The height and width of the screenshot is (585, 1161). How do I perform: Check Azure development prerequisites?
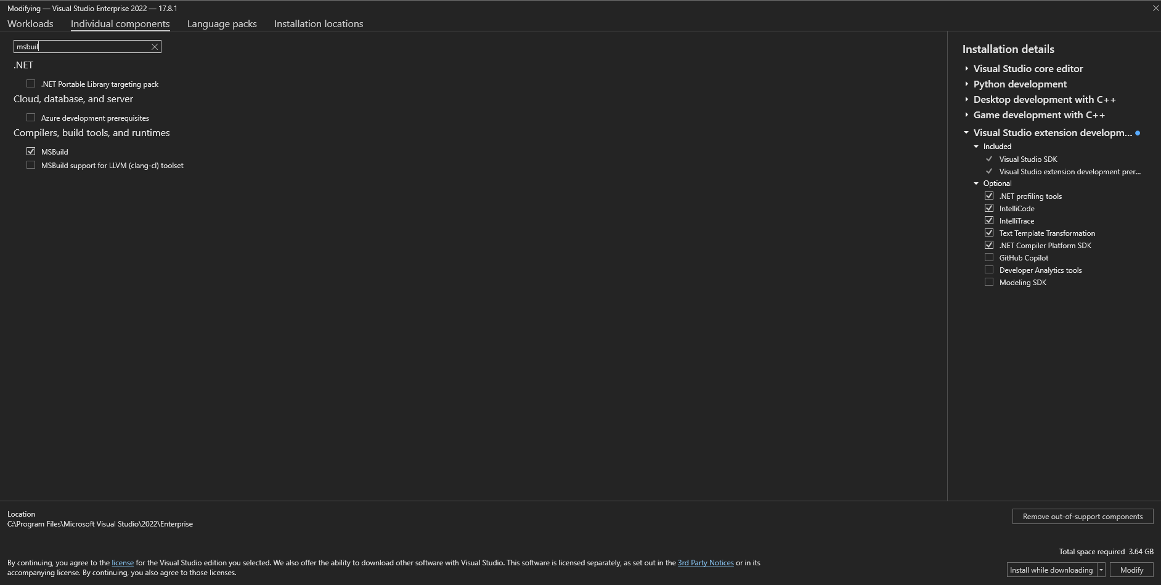(x=31, y=118)
